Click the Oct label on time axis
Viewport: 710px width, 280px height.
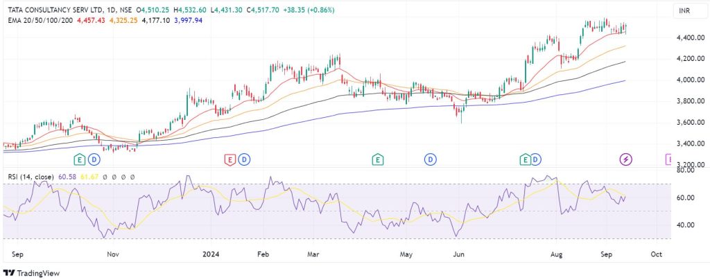click(x=657, y=254)
